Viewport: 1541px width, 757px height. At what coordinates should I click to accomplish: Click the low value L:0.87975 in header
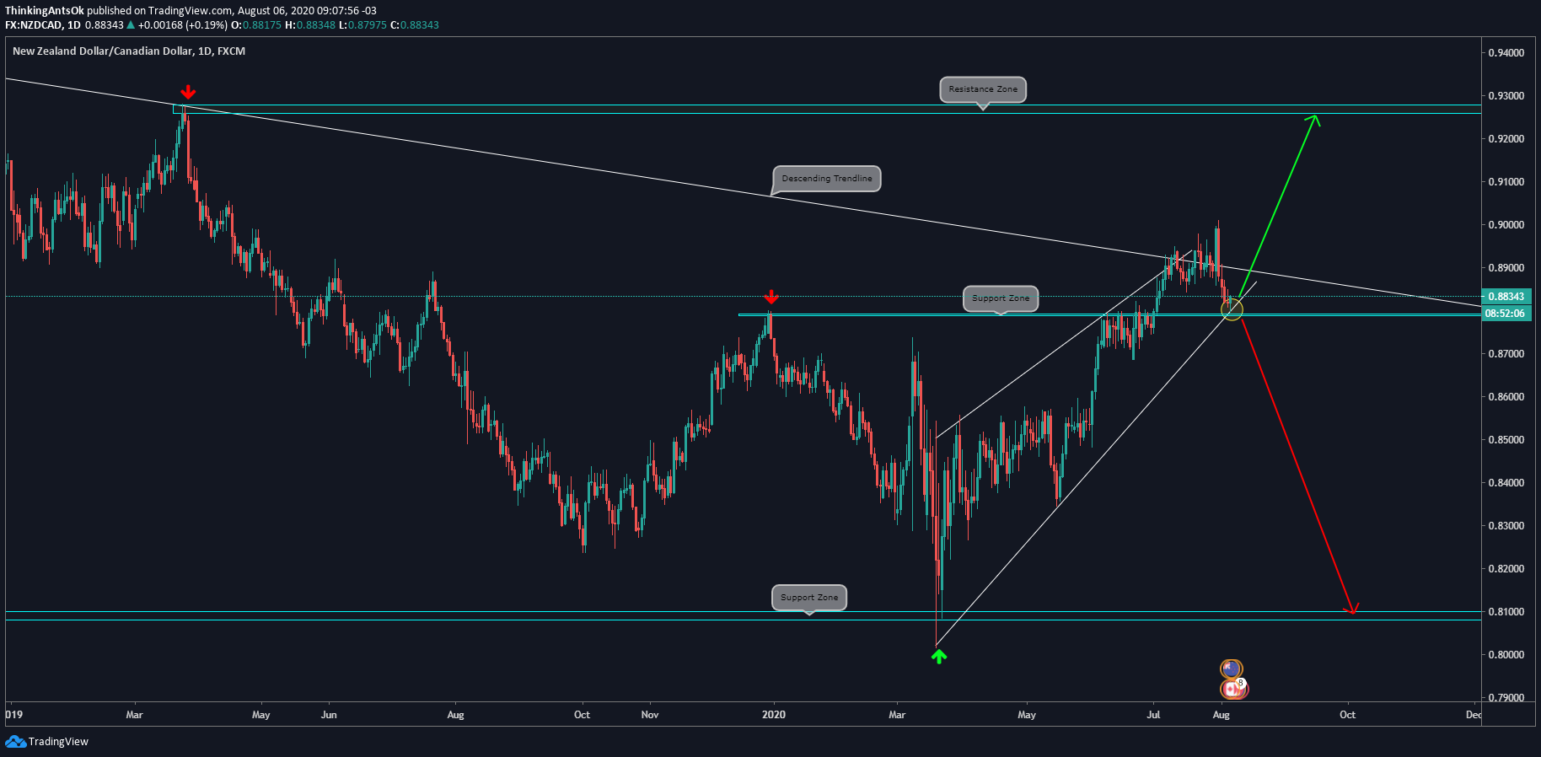pyautogui.click(x=363, y=25)
